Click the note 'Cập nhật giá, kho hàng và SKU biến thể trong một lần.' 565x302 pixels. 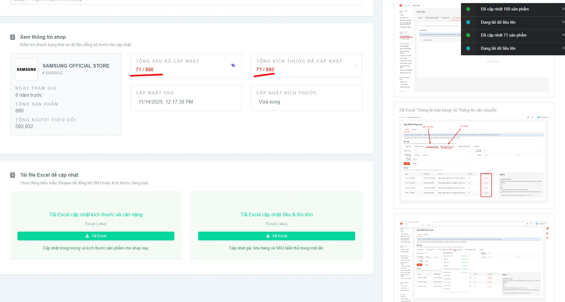[277, 248]
